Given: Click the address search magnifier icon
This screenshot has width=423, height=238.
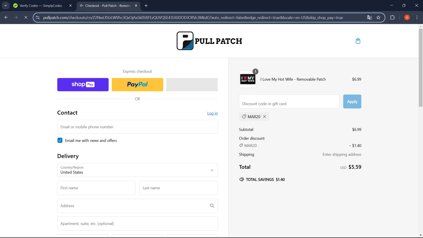Looking at the screenshot, I should point(212,206).
